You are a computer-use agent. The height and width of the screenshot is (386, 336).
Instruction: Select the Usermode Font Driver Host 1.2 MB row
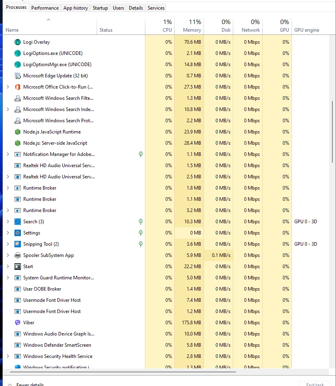click(166, 311)
